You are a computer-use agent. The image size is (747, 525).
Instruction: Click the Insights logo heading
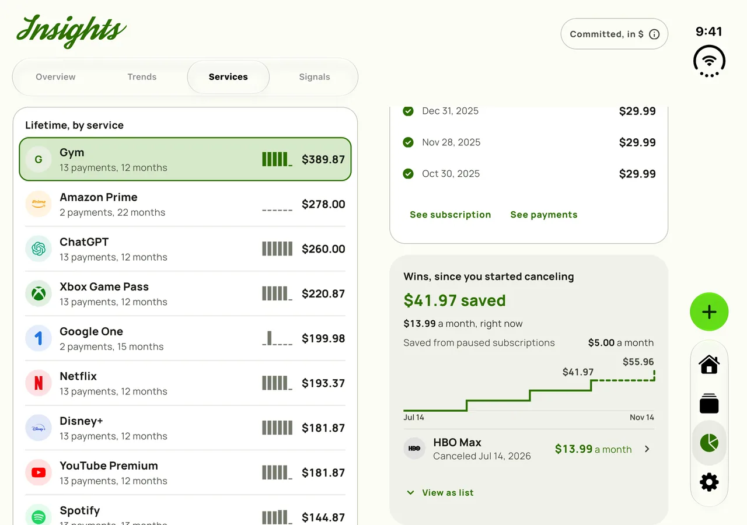[72, 30]
